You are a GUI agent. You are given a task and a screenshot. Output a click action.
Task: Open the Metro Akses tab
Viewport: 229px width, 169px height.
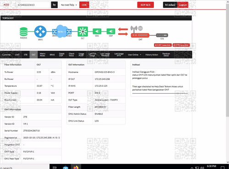click(x=43, y=55)
